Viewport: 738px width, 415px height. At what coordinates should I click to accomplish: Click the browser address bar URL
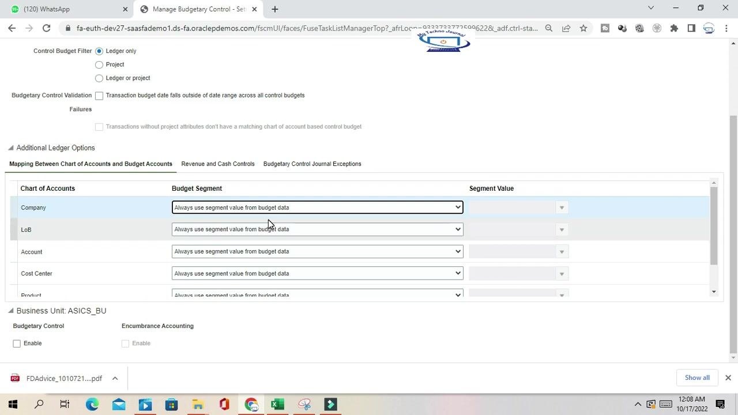(307, 28)
